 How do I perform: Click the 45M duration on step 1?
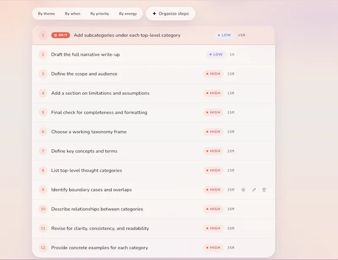pyautogui.click(x=241, y=35)
